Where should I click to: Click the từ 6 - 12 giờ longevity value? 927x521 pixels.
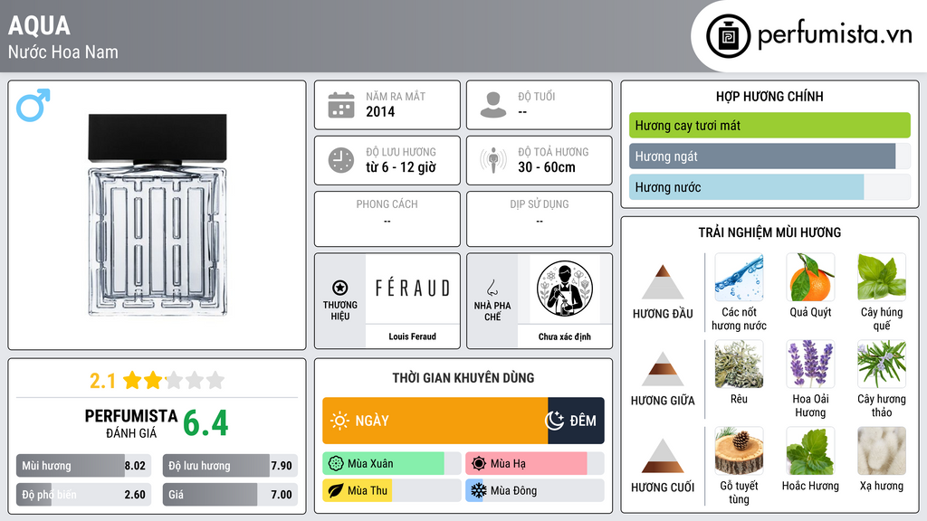point(401,167)
